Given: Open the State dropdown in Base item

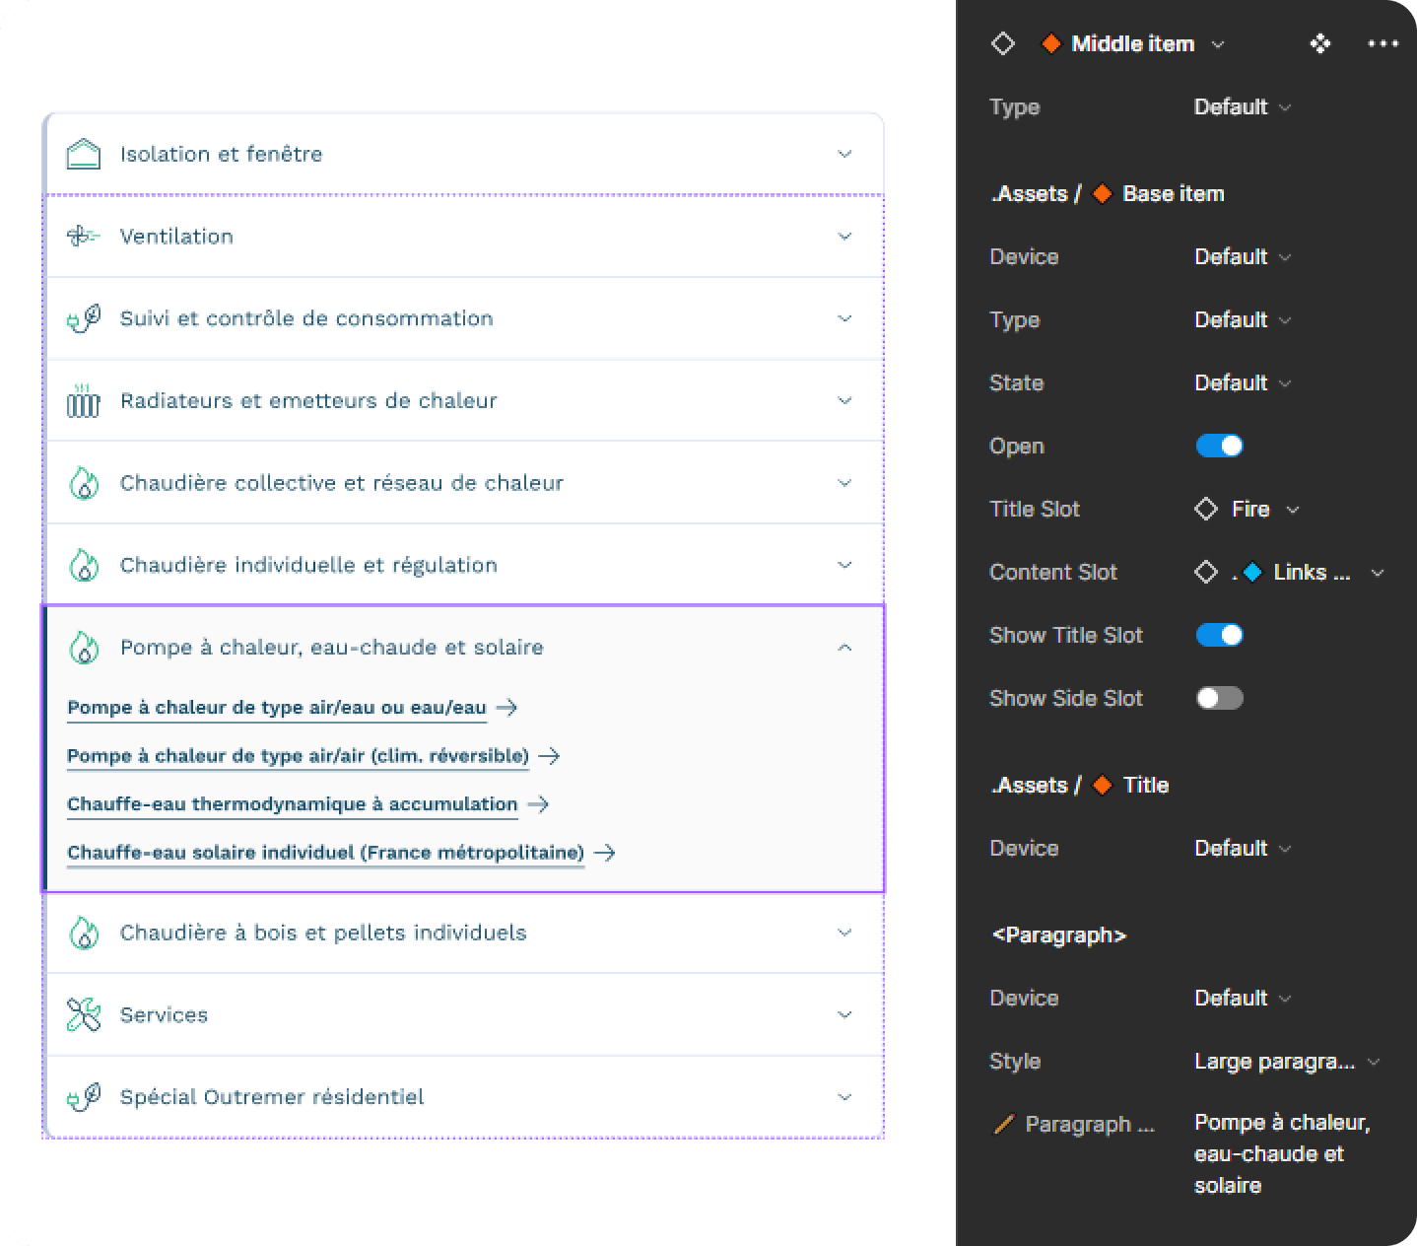Looking at the screenshot, I should coord(1242,383).
